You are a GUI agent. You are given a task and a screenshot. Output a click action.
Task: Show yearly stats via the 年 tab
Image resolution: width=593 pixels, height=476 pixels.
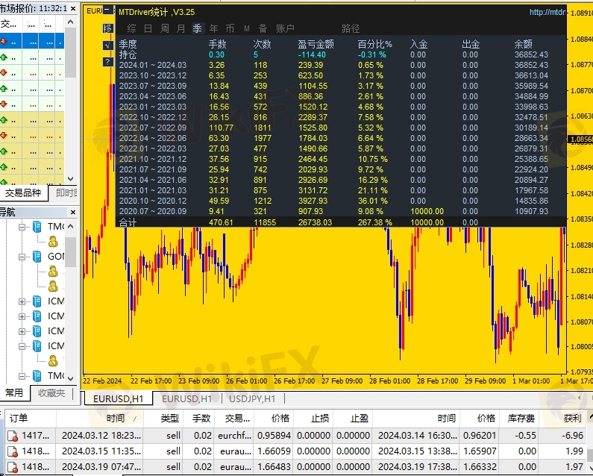tap(213, 28)
